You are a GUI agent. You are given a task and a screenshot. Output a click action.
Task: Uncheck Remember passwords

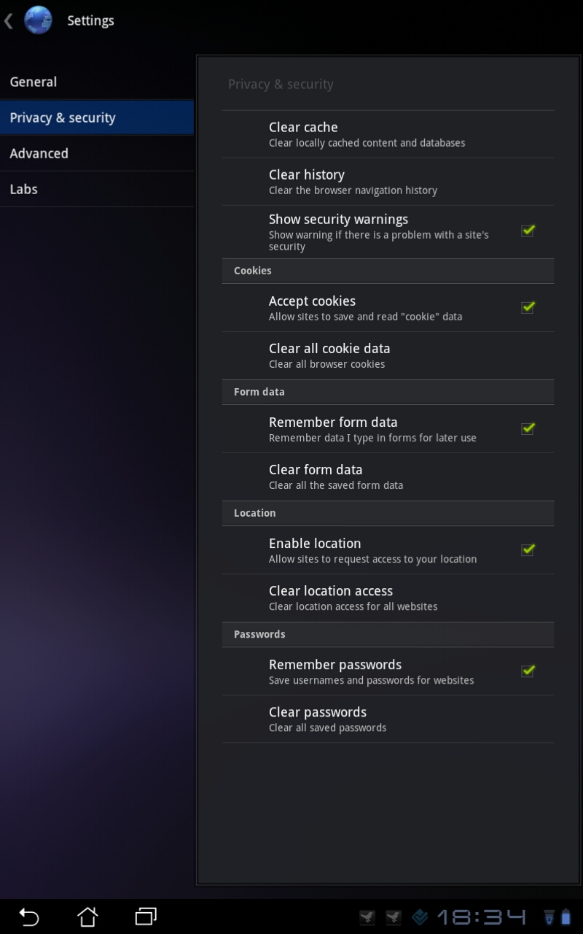point(528,671)
